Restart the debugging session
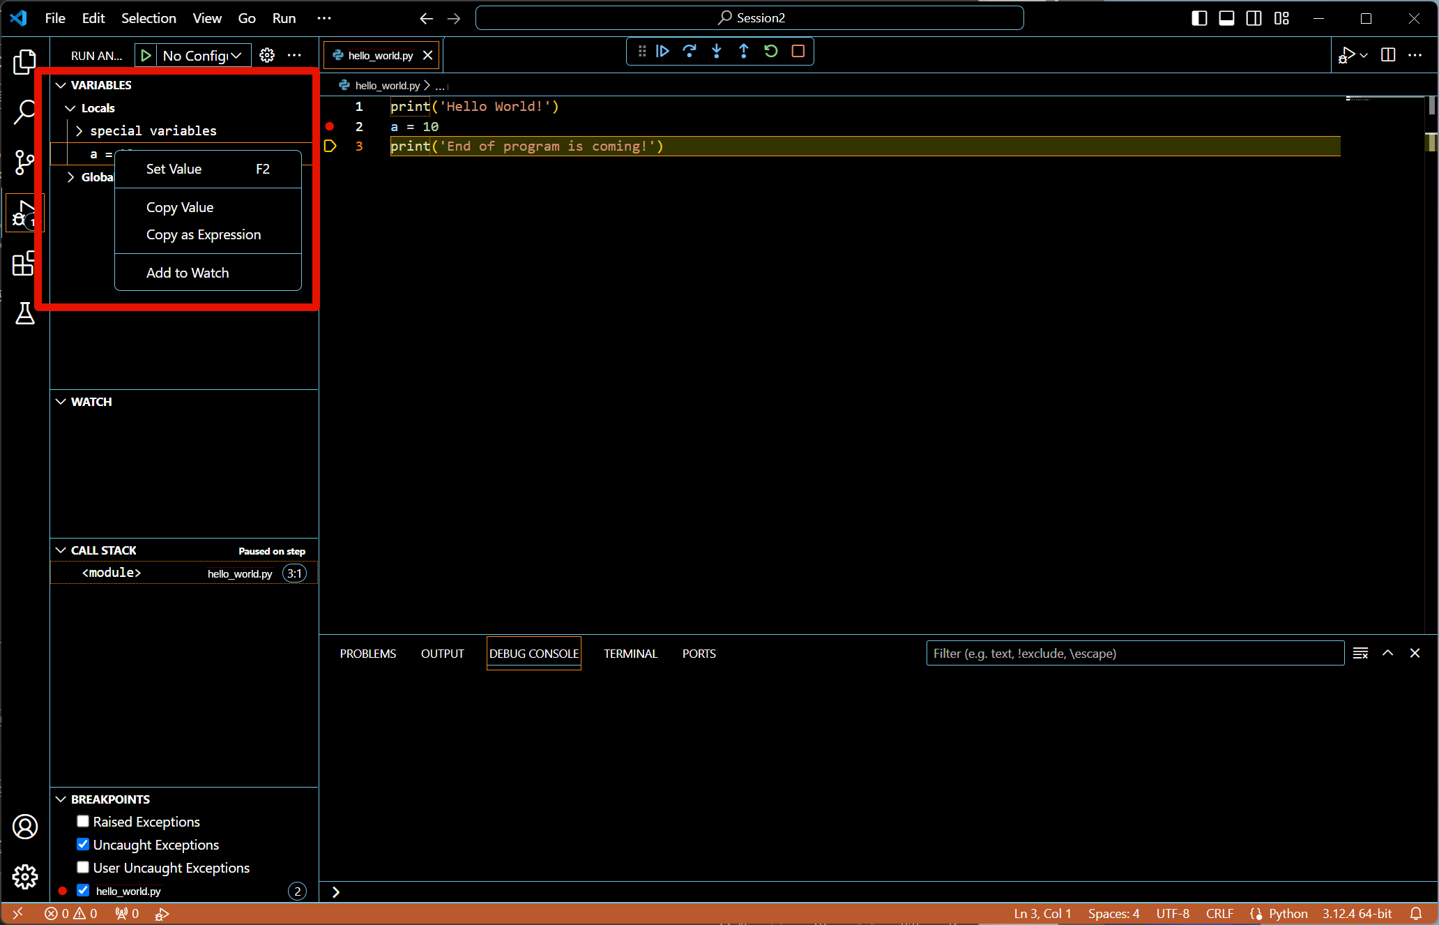 tap(771, 51)
